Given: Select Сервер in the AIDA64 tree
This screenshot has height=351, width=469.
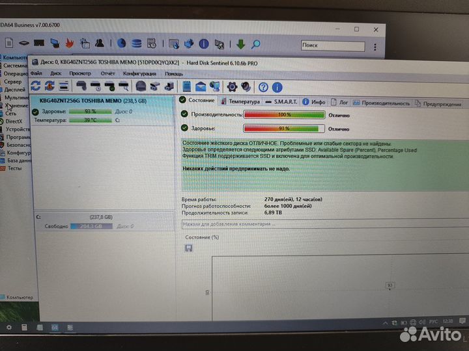Looking at the screenshot, I should pos(12,81).
